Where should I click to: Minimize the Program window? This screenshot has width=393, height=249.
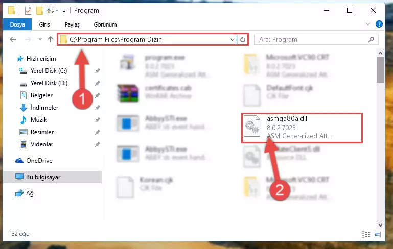pyautogui.click(x=327, y=10)
